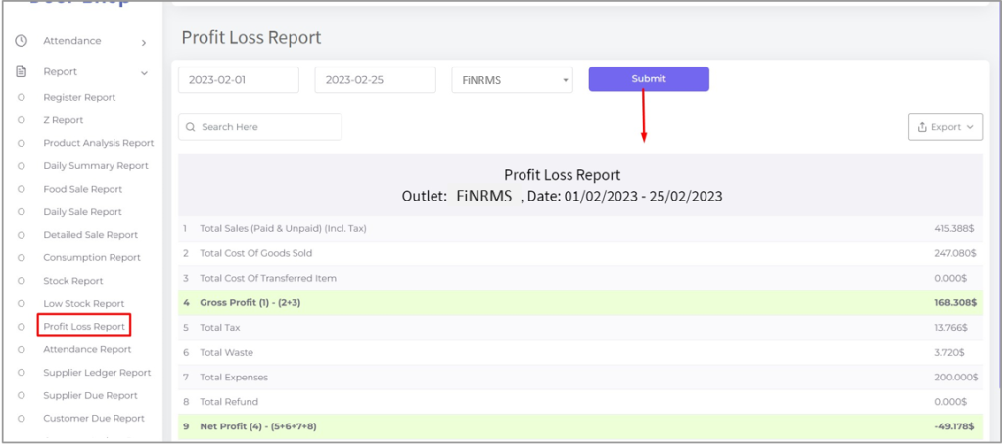This screenshot has width=1002, height=446.
Task: Click circle bullet beside Register Report
Action: (22, 97)
